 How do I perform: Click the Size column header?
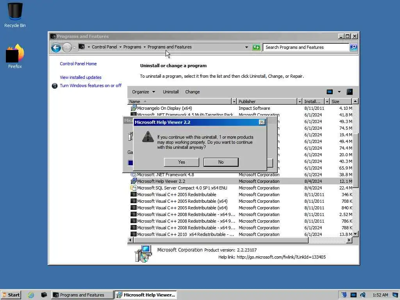[341, 102]
